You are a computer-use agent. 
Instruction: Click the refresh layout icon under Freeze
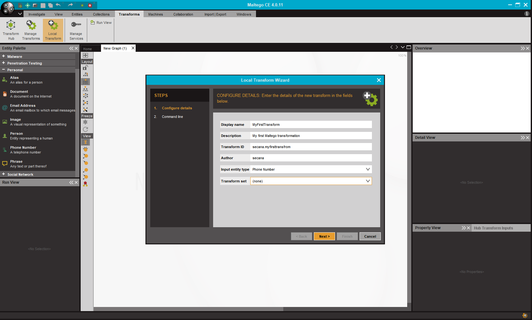coord(85,129)
